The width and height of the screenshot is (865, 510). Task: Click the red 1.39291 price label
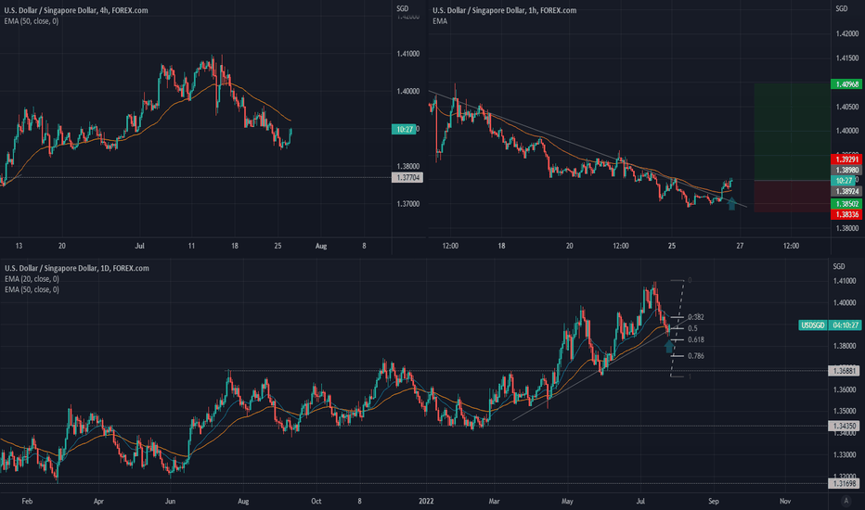click(846, 159)
